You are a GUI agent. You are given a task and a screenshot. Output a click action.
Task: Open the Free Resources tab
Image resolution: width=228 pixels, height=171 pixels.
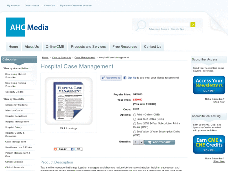point(125,46)
